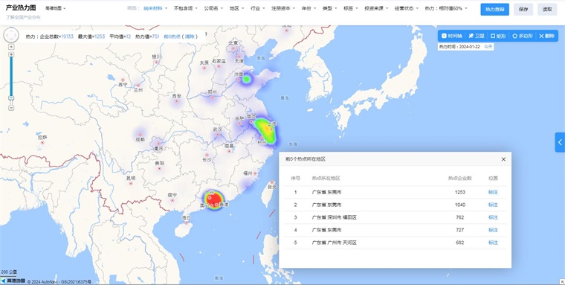565x285 pixels.
Task: Click the 保存 save button
Action: pyautogui.click(x=523, y=10)
